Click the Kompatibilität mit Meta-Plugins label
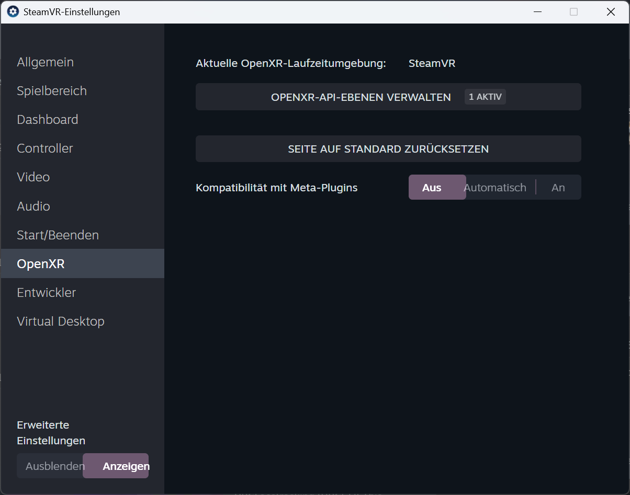Screen dimensions: 630x495 pos(277,188)
